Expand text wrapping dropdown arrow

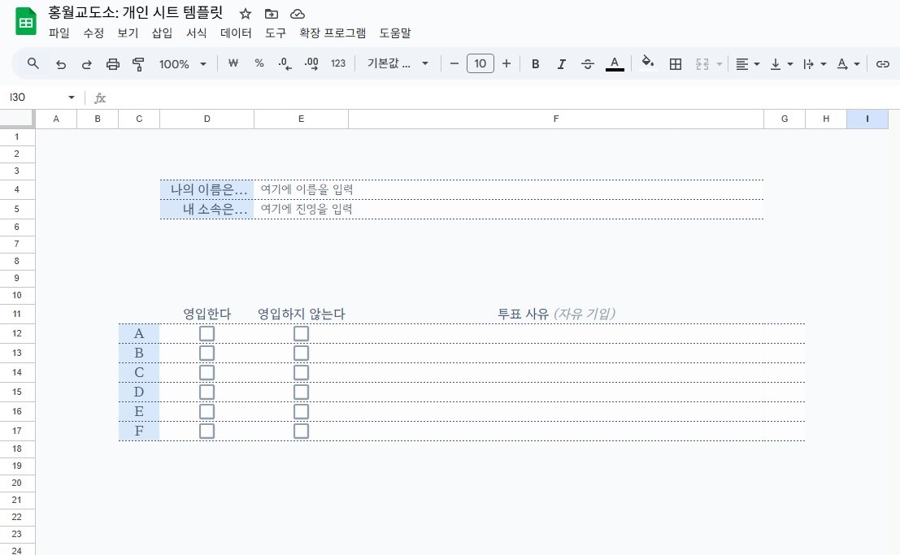[x=823, y=63]
